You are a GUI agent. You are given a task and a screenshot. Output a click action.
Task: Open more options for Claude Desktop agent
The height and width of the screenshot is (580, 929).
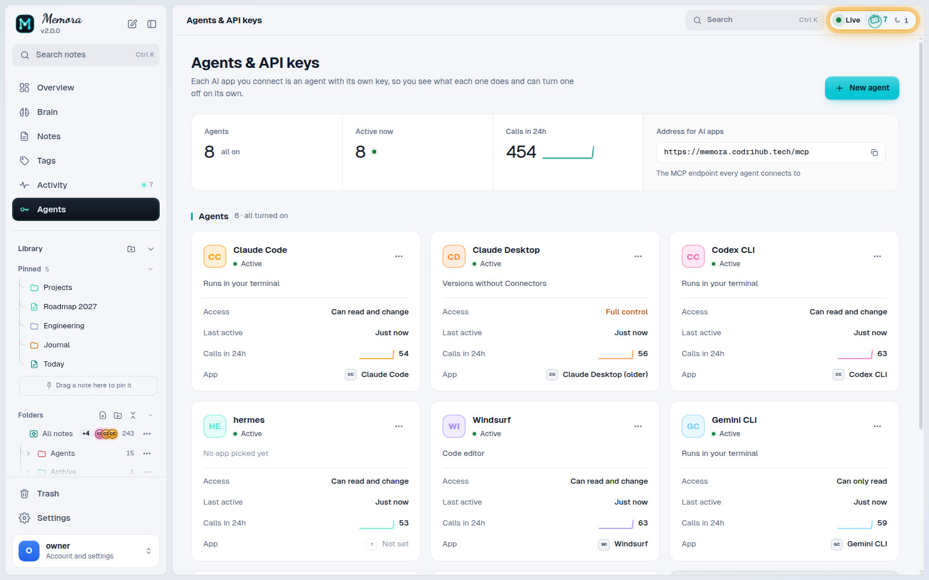[638, 256]
